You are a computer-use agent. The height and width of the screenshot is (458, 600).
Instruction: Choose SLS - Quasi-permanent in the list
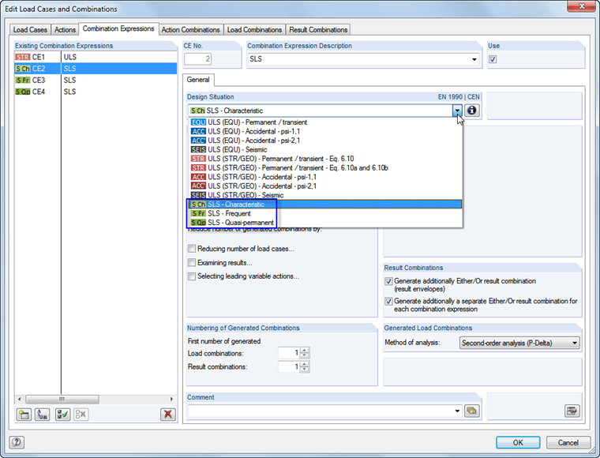[x=325, y=223]
